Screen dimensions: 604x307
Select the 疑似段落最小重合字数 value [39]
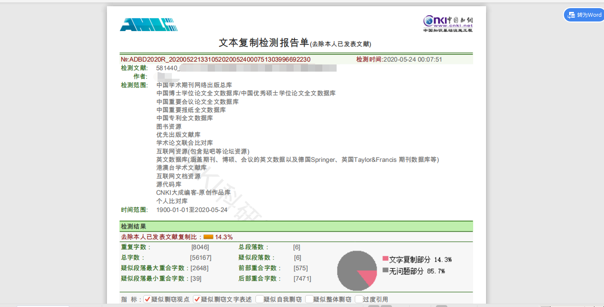(196, 278)
